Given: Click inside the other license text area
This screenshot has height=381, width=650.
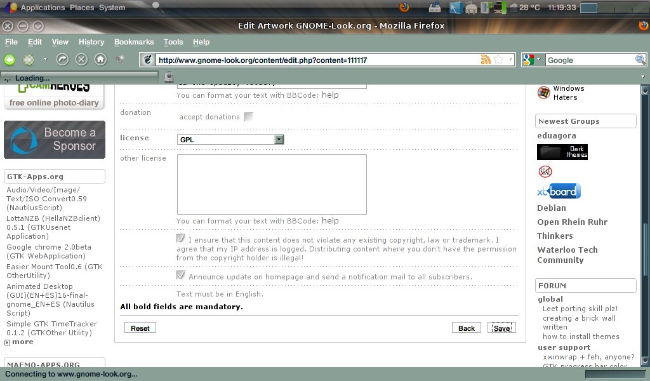Looking at the screenshot, I should point(272,185).
